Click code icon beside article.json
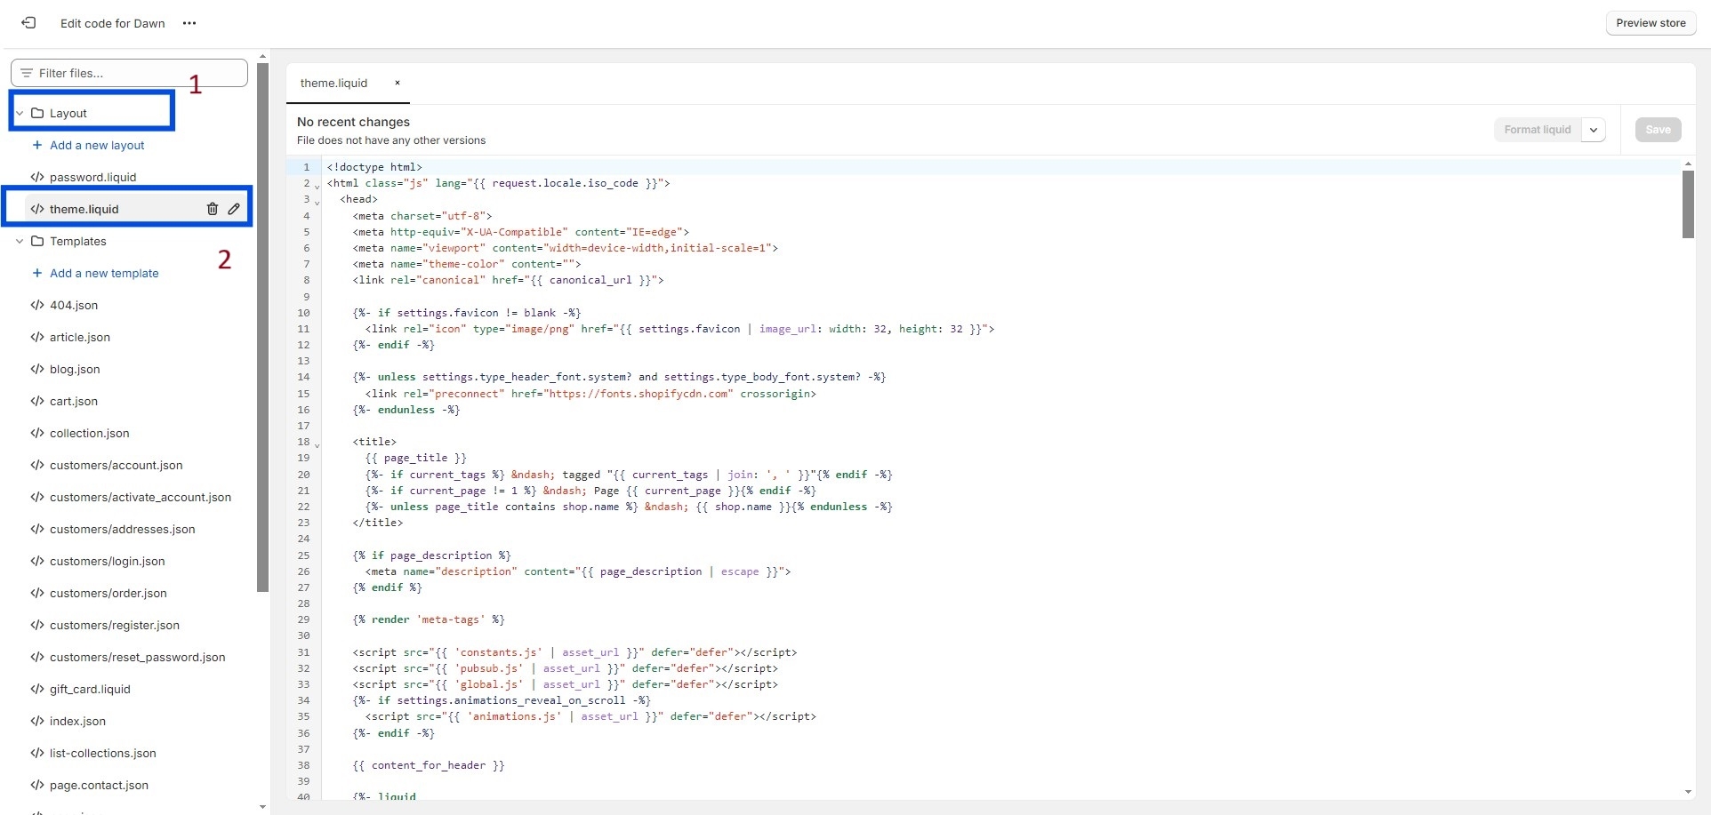 [x=37, y=337]
